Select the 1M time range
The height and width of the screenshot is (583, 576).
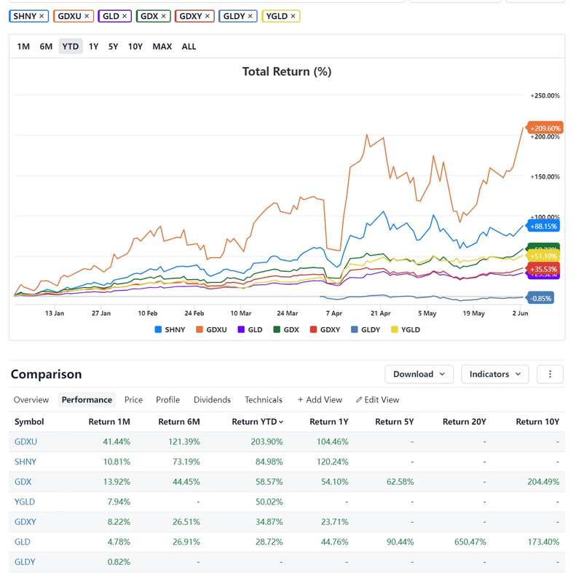click(x=23, y=47)
